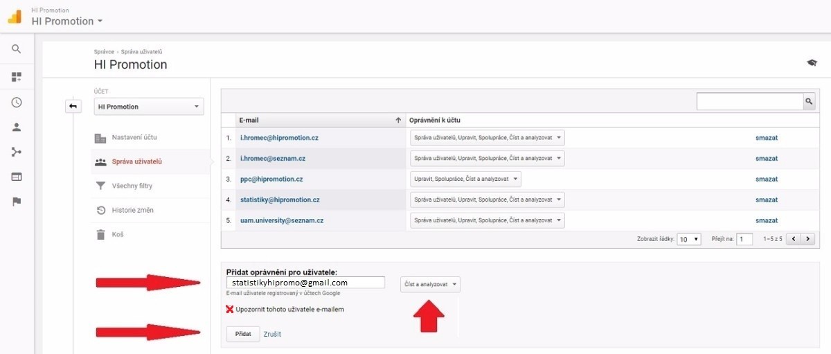Viewport: 831px width, 354px height.
Task: Click the magnifier button in user search box
Action: 809,102
